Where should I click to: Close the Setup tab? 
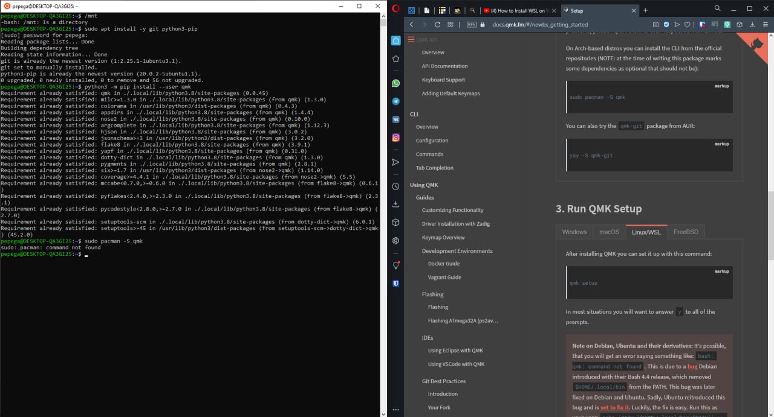tap(634, 10)
